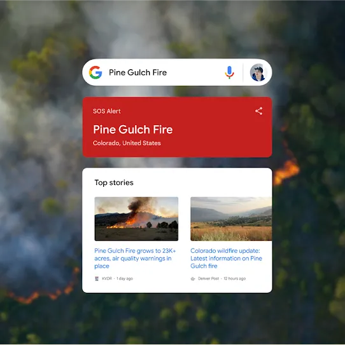The width and height of the screenshot is (345, 345).
Task: Open the user profile avatar
Action: pyautogui.click(x=258, y=72)
